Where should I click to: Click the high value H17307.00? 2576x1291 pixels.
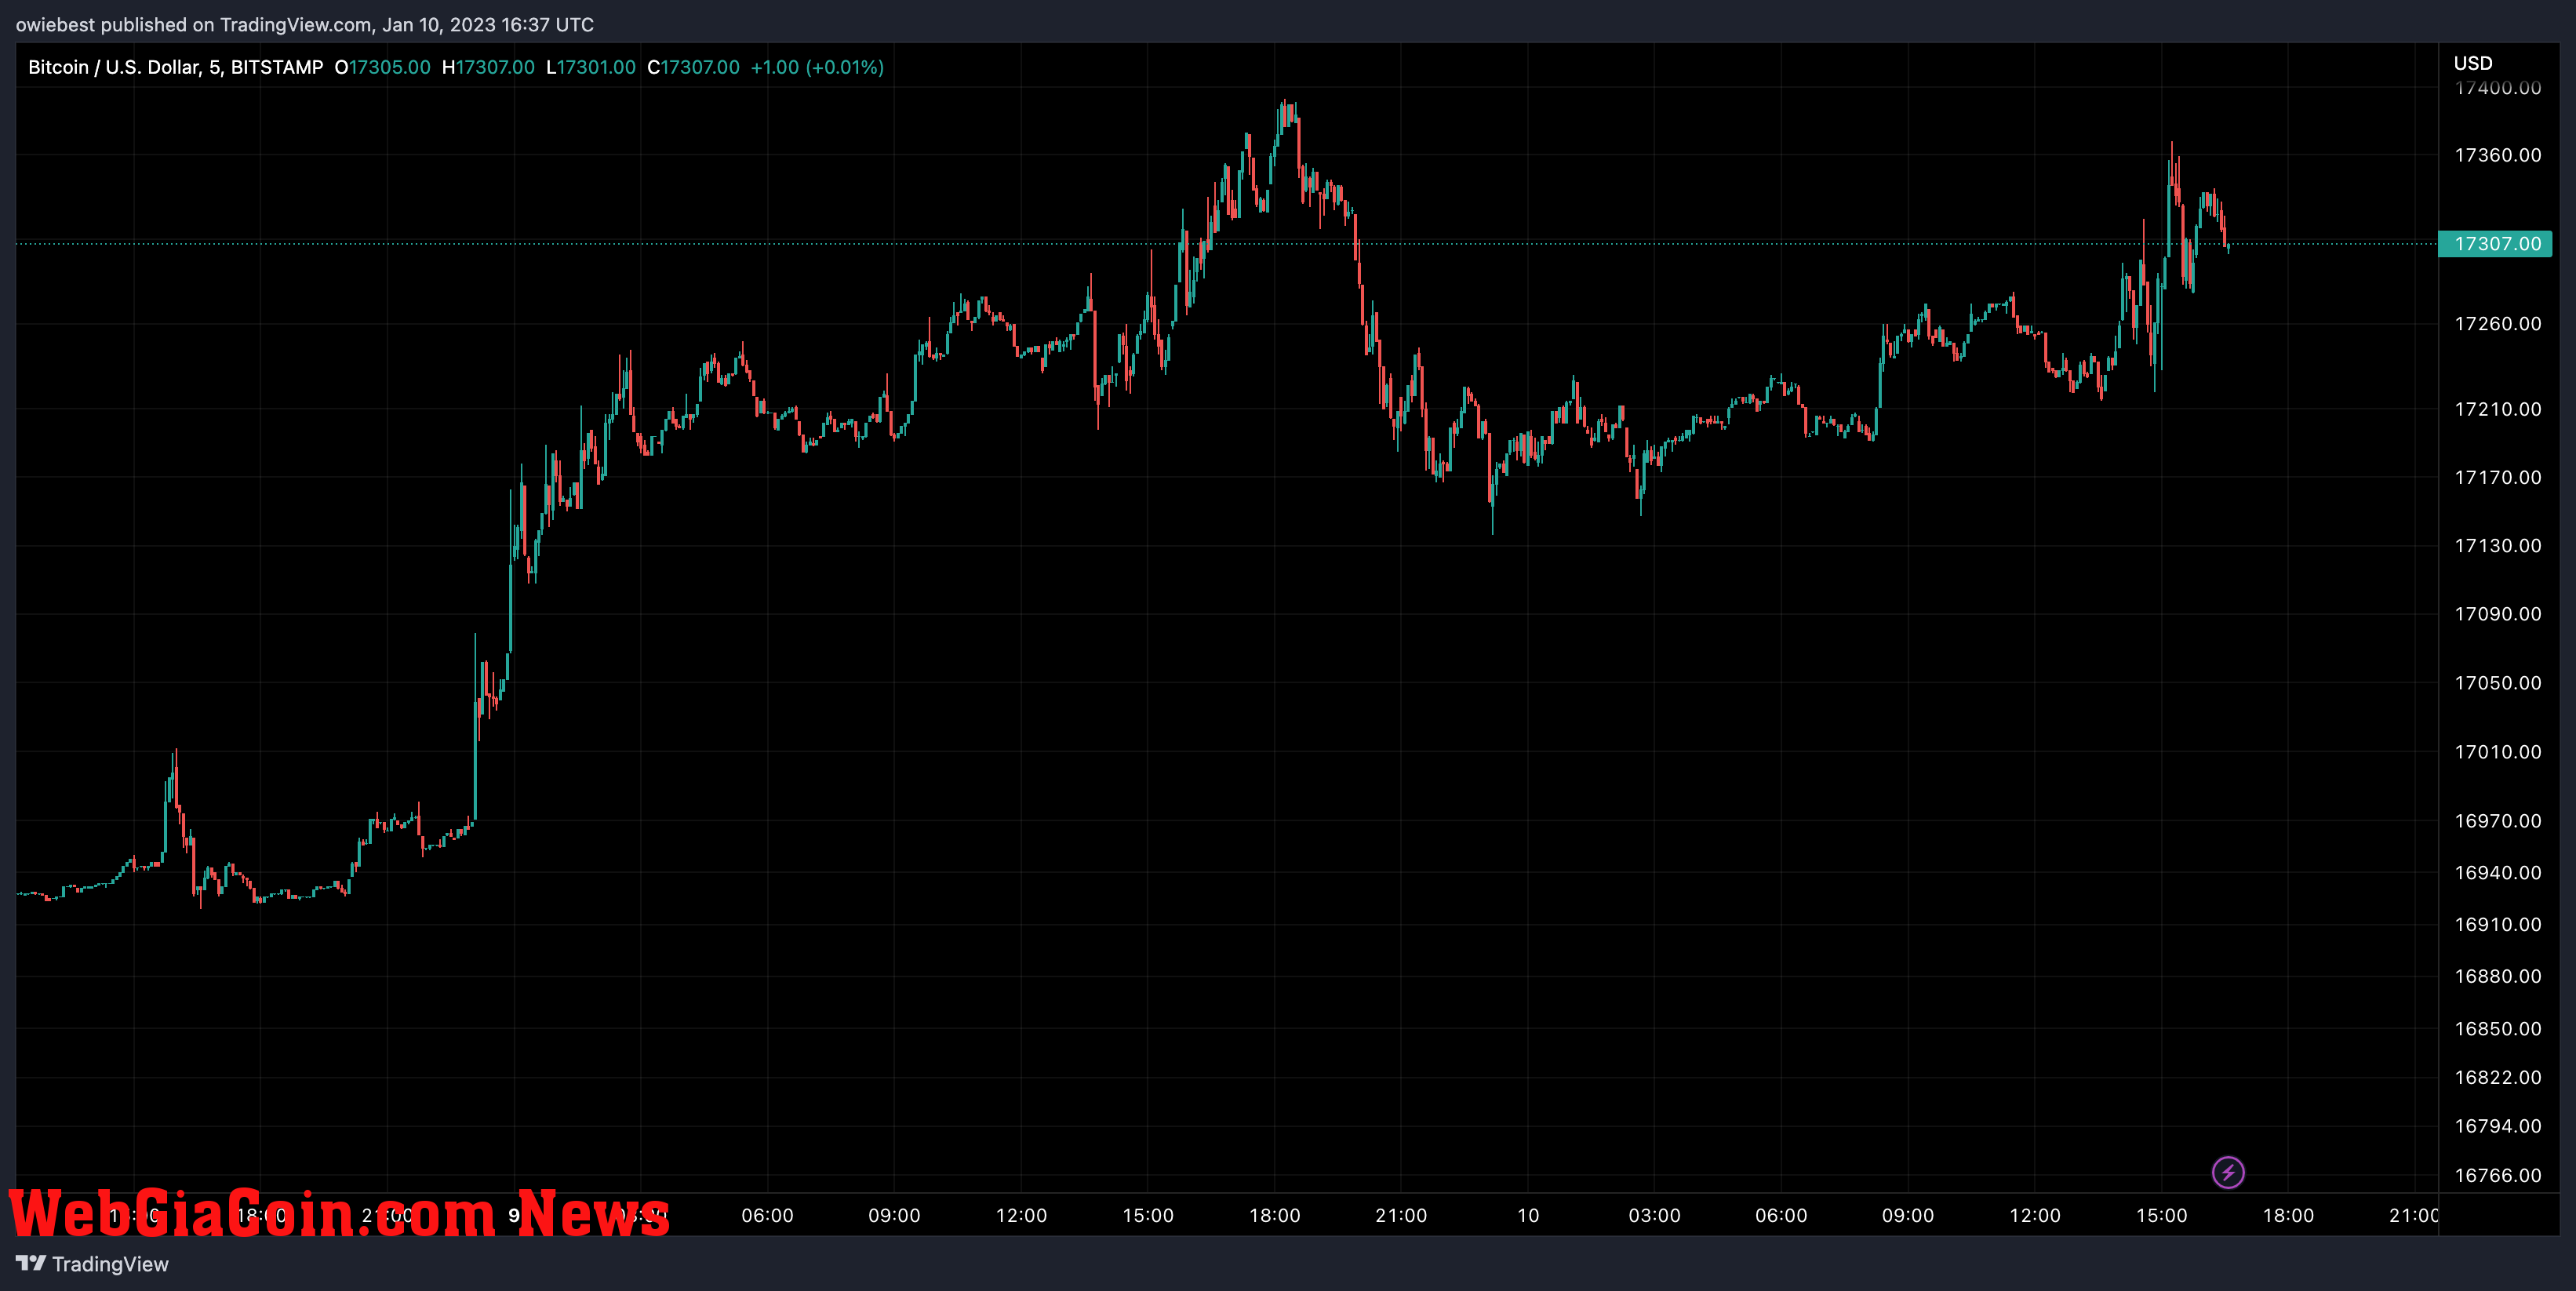coord(488,67)
